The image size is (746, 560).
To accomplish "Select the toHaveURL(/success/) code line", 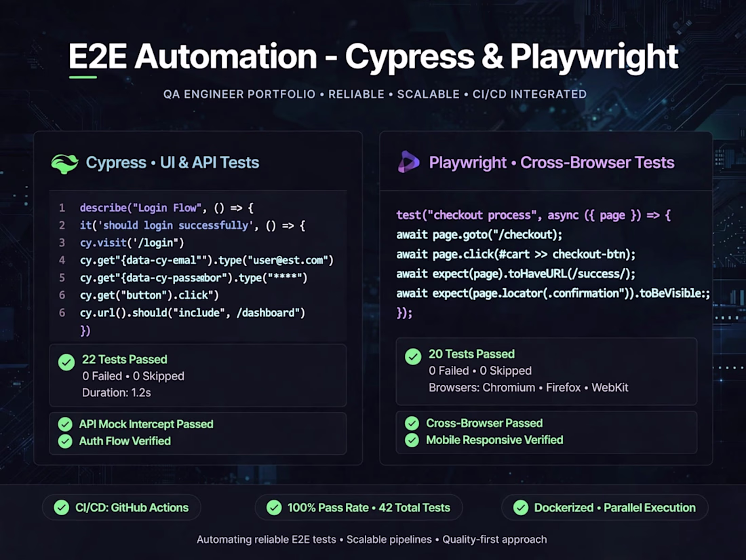I will (x=515, y=274).
